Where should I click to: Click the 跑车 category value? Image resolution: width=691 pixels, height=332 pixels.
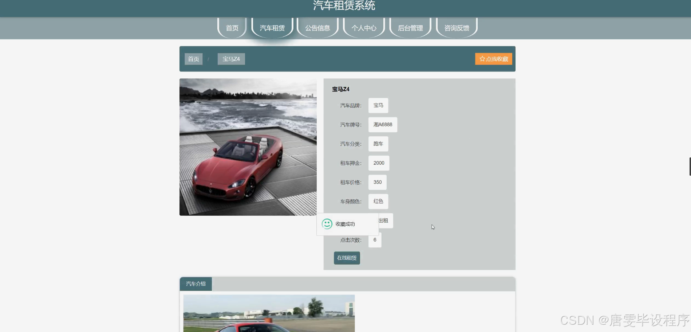[x=378, y=144]
